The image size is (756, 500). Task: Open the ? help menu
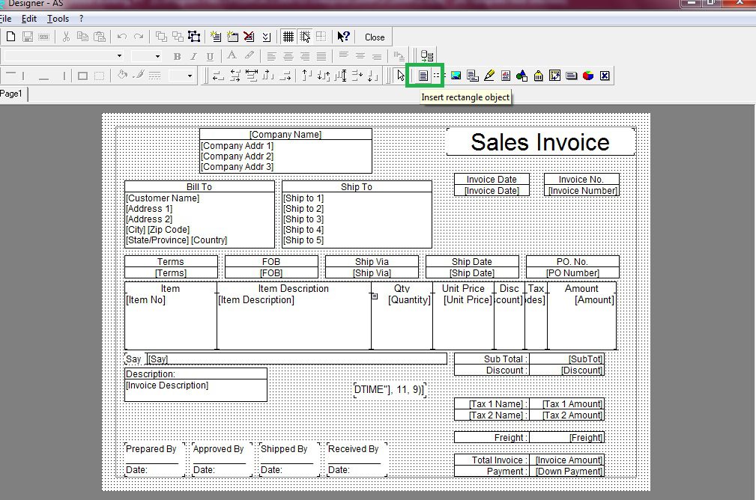(x=81, y=19)
